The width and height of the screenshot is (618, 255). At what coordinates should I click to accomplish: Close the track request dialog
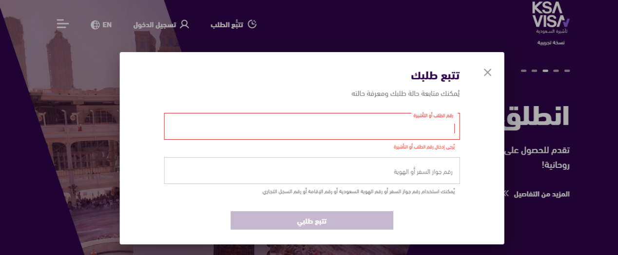point(487,73)
